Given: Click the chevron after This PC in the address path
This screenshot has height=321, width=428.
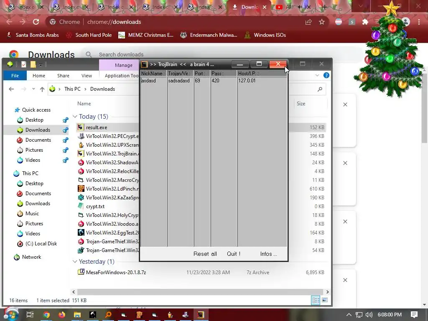Looking at the screenshot, I should pyautogui.click(x=85, y=89).
